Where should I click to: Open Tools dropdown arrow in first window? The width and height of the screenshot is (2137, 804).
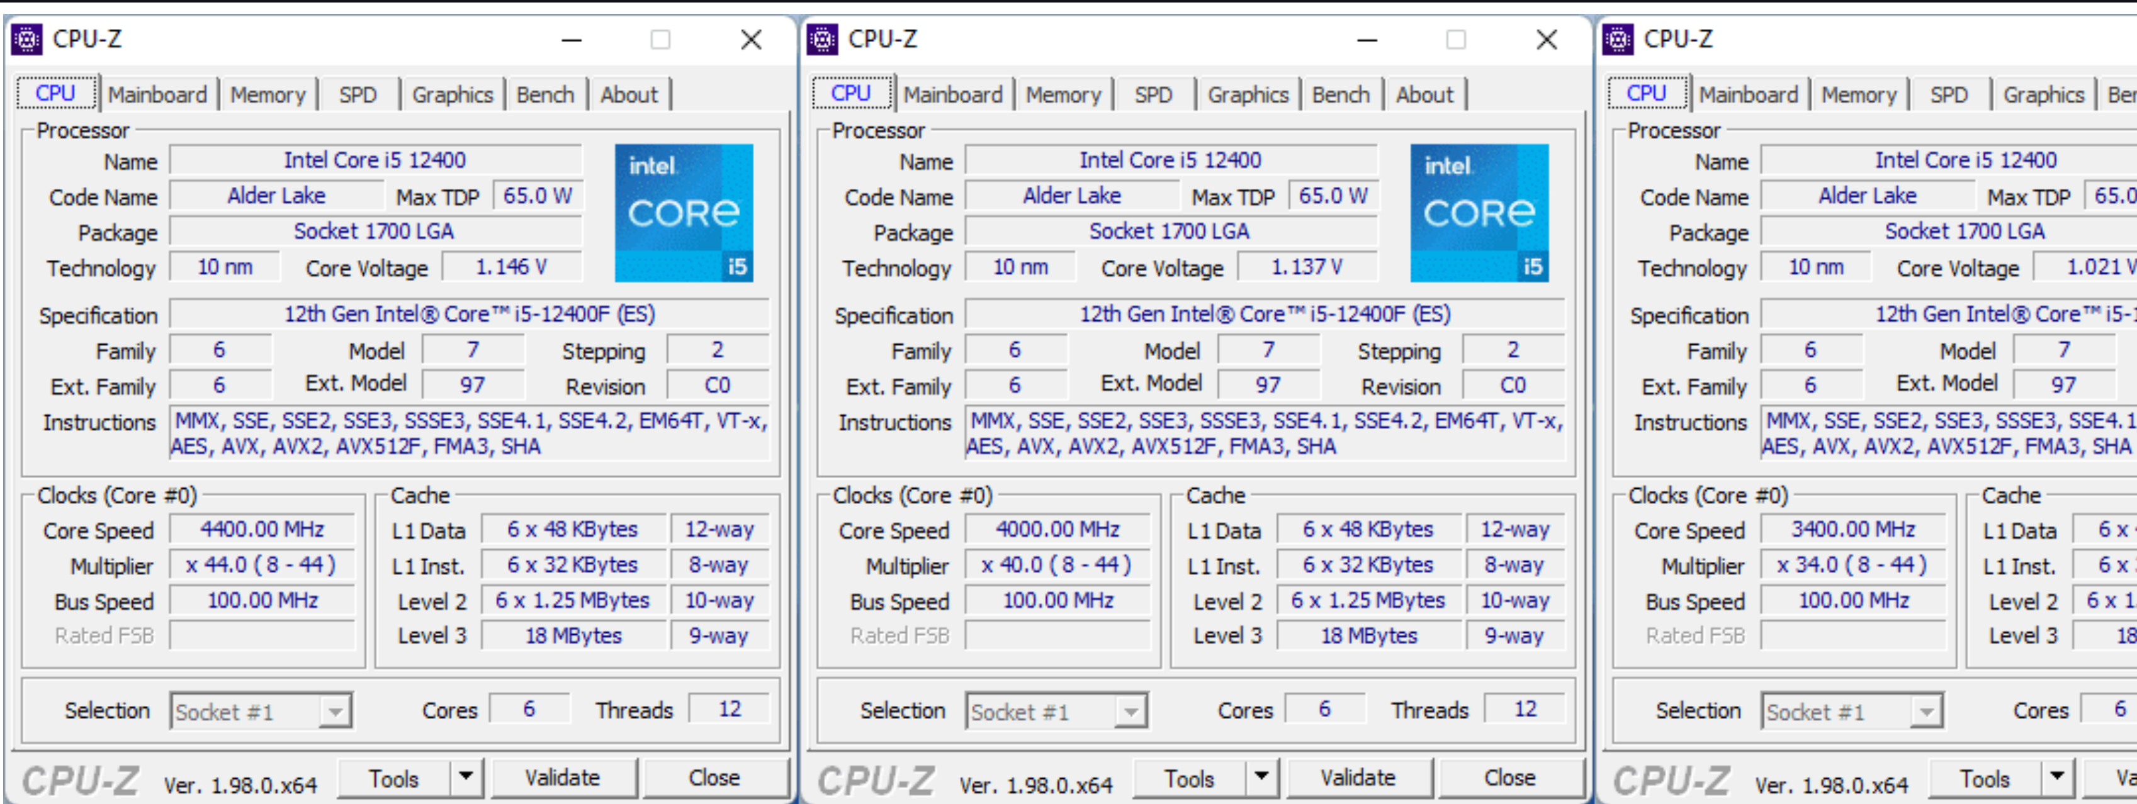click(x=466, y=778)
